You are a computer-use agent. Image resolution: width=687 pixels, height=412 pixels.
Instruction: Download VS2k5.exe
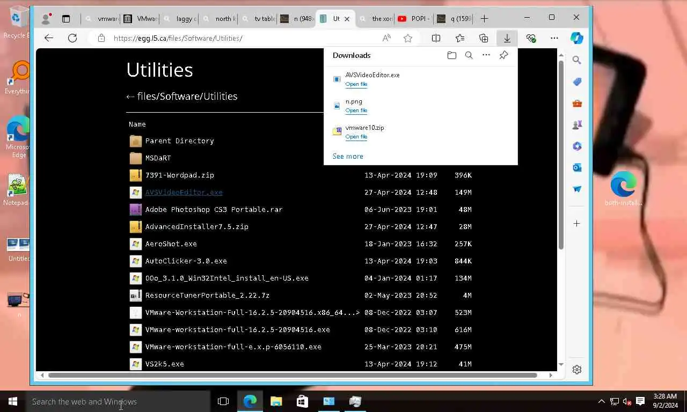pos(164,364)
